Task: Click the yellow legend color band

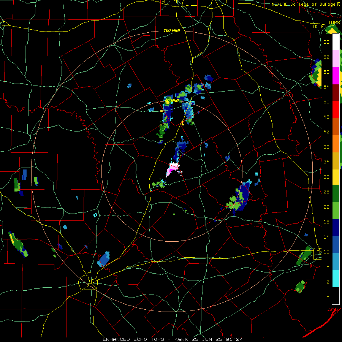Action: click(336, 177)
